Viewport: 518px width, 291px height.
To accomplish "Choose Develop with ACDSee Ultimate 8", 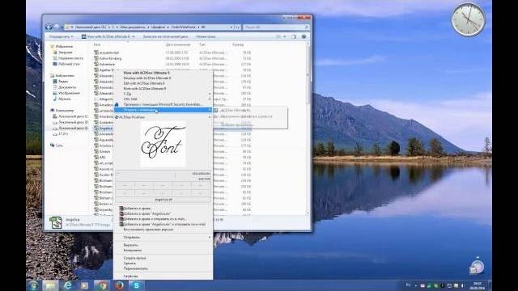I will (163, 78).
